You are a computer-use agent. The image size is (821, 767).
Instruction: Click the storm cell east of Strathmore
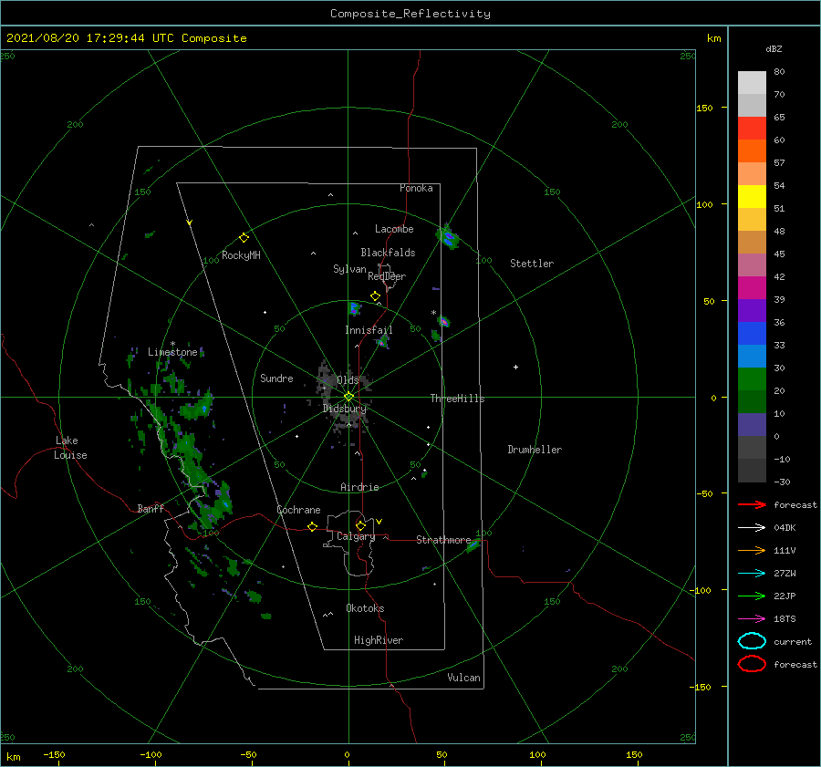tap(473, 545)
